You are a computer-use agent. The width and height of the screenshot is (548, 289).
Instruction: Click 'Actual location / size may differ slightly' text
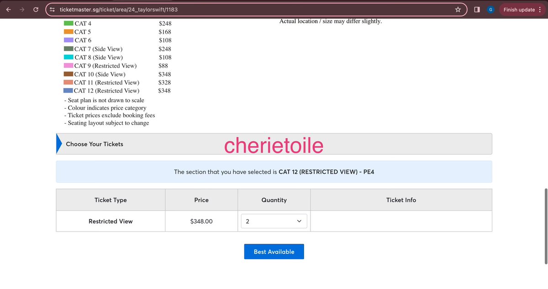331,21
